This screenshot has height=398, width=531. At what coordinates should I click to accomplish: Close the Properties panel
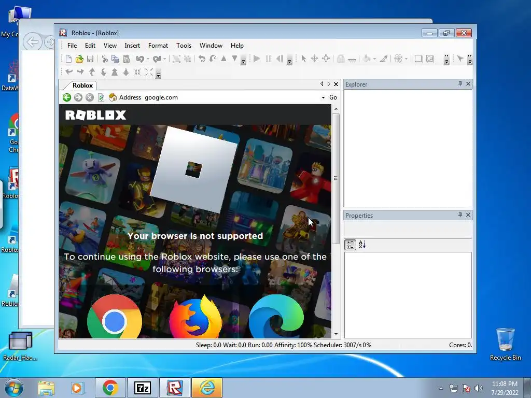(468, 215)
